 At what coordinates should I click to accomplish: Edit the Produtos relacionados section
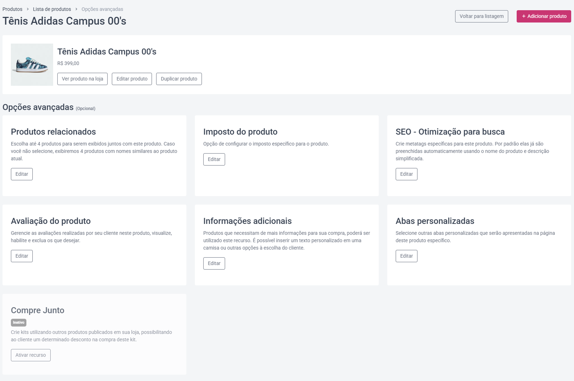(x=22, y=174)
